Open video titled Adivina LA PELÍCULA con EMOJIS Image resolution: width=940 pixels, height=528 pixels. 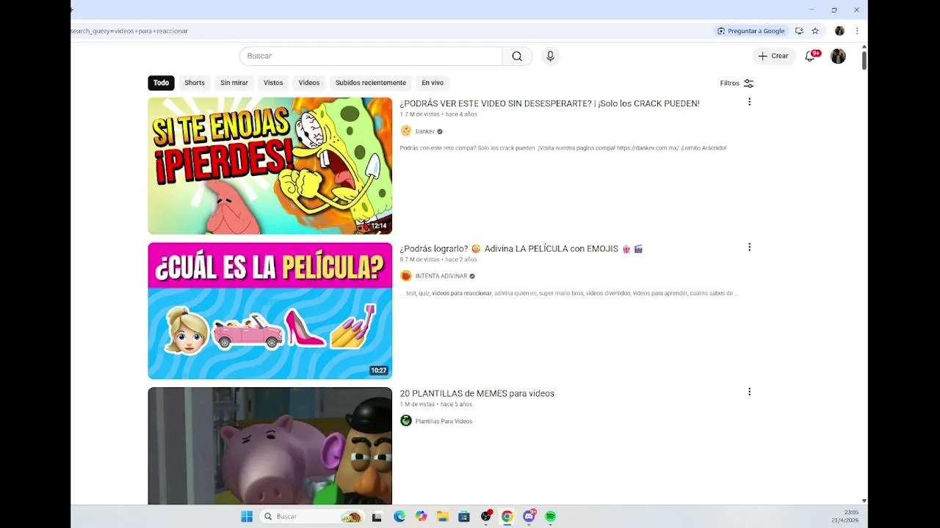pos(521,249)
